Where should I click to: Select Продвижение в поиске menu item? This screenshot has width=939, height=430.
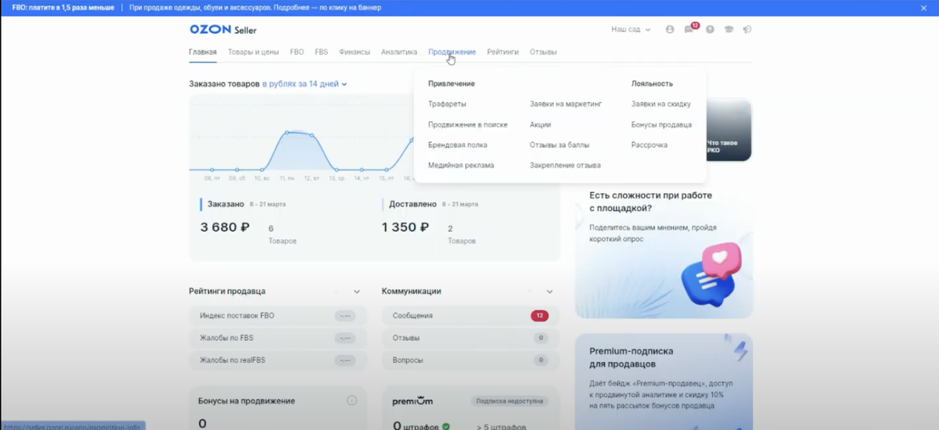click(x=468, y=124)
